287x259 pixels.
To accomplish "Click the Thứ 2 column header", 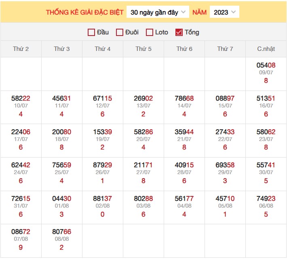I will 21,49.
